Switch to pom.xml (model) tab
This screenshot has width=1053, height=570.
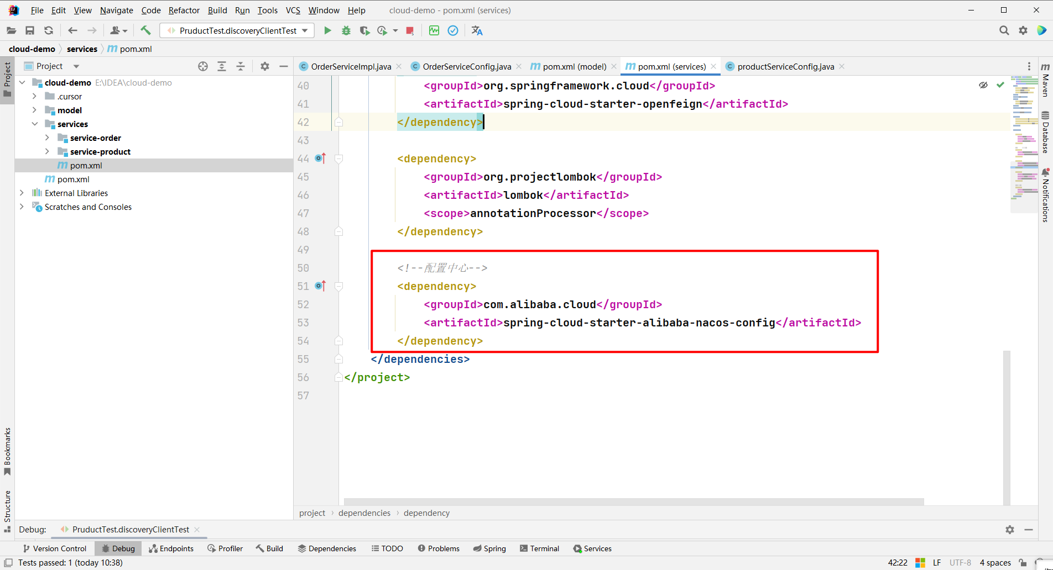click(574, 67)
